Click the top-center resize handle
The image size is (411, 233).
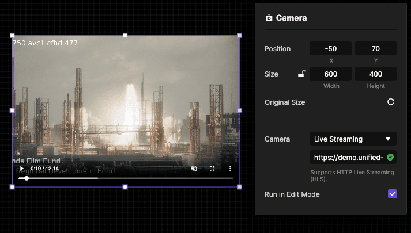click(x=125, y=35)
